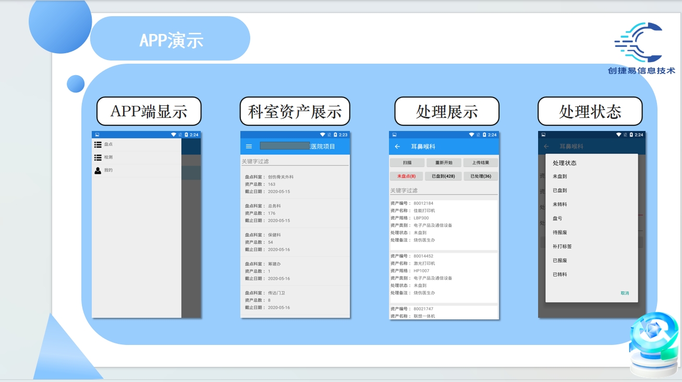Click the Wi-Fi status icon on 处理展示 phone
682x382 pixels.
[471, 135]
